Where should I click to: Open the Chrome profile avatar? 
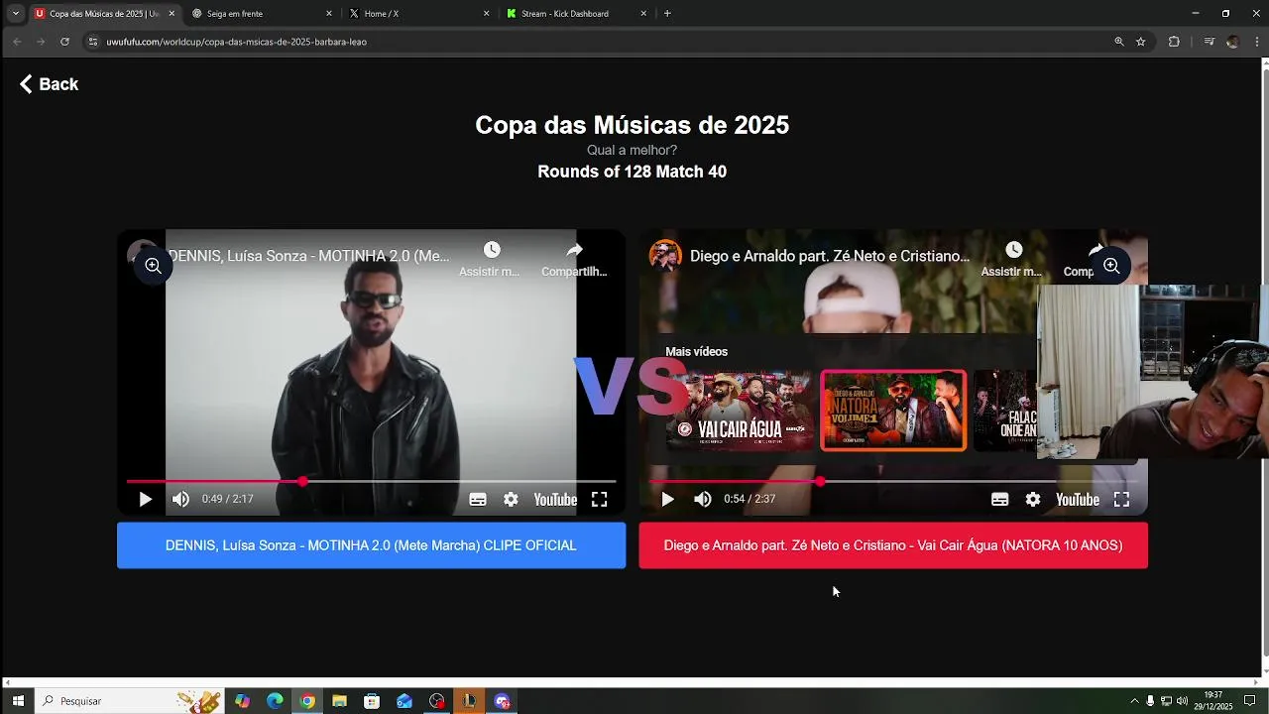tap(1232, 42)
